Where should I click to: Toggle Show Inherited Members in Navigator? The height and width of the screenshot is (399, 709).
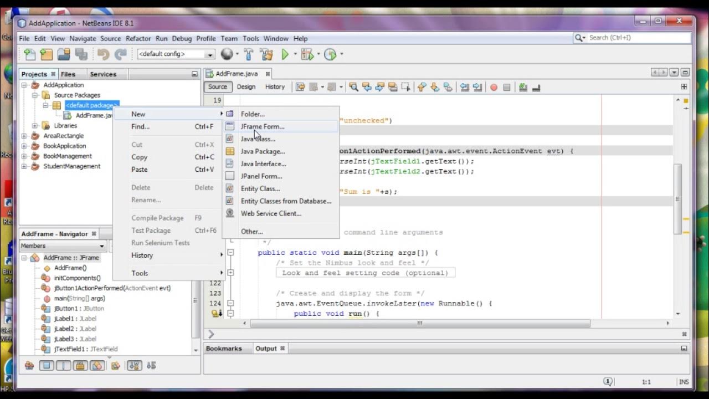(29, 365)
